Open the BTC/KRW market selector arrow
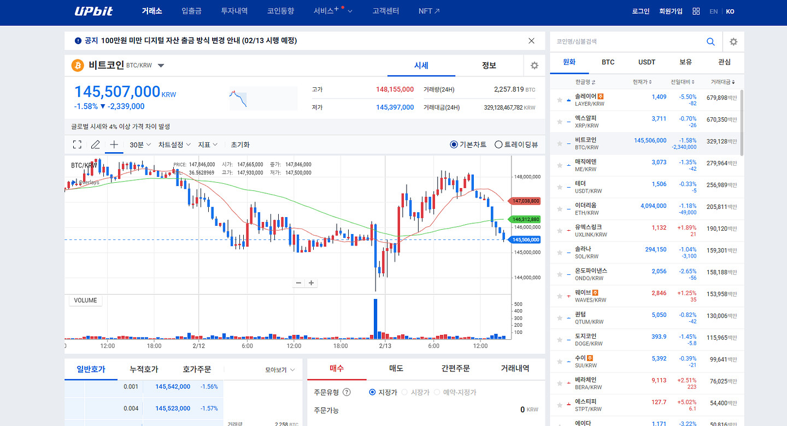 tap(161, 66)
